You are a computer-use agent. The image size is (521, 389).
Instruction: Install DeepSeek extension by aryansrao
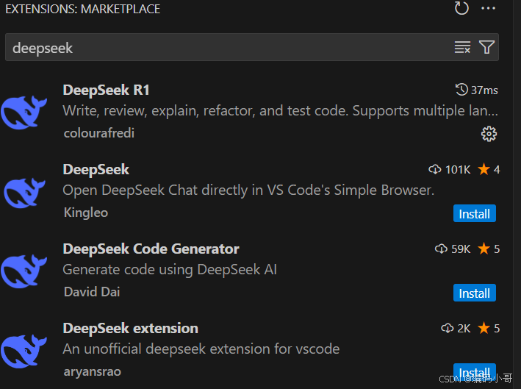tap(475, 371)
